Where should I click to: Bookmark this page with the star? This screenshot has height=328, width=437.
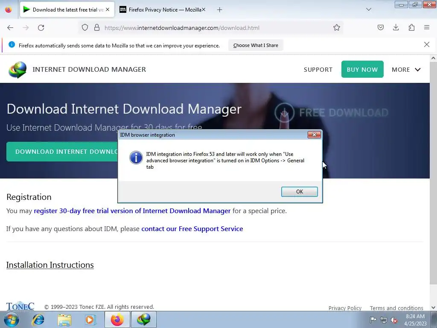tap(337, 28)
